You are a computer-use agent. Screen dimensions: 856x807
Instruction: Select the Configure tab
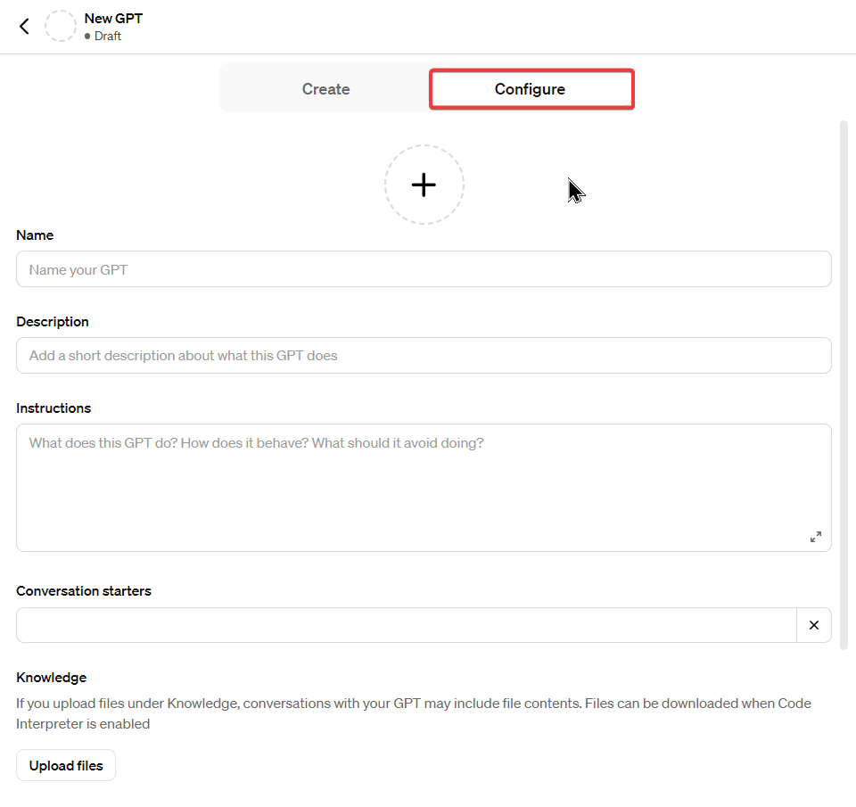(x=531, y=89)
